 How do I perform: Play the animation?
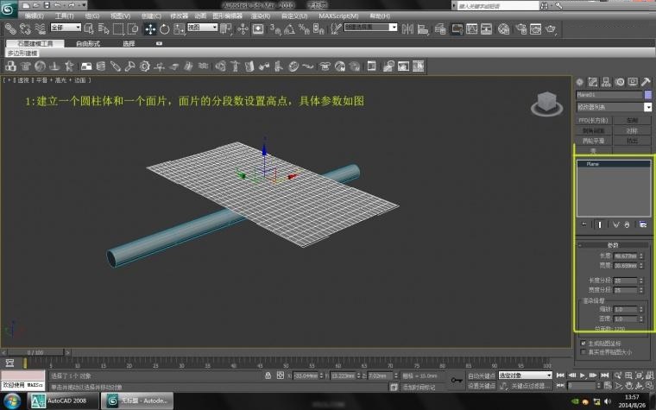583,375
